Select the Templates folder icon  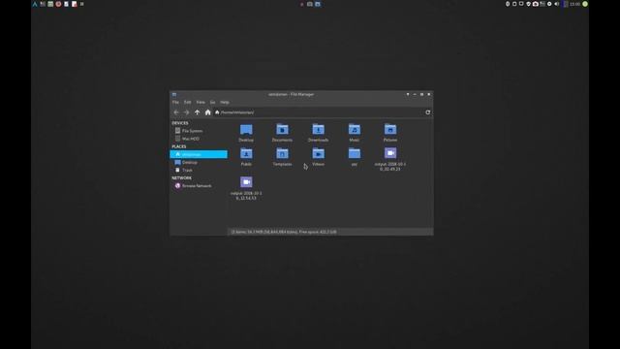282,153
